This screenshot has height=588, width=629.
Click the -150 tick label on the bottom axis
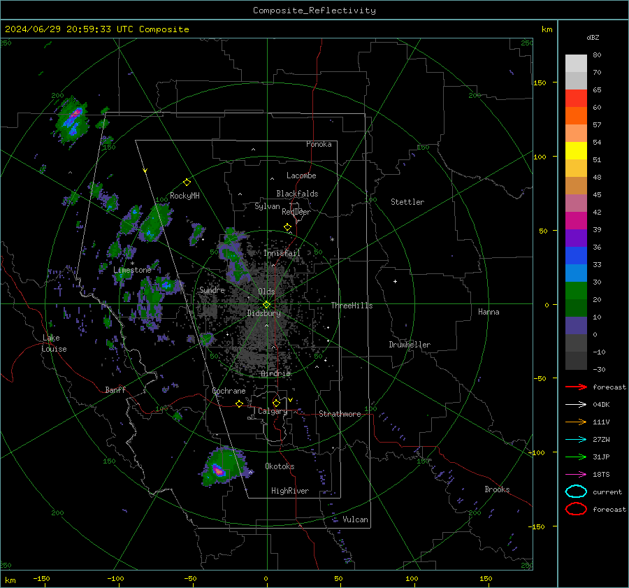41,578
